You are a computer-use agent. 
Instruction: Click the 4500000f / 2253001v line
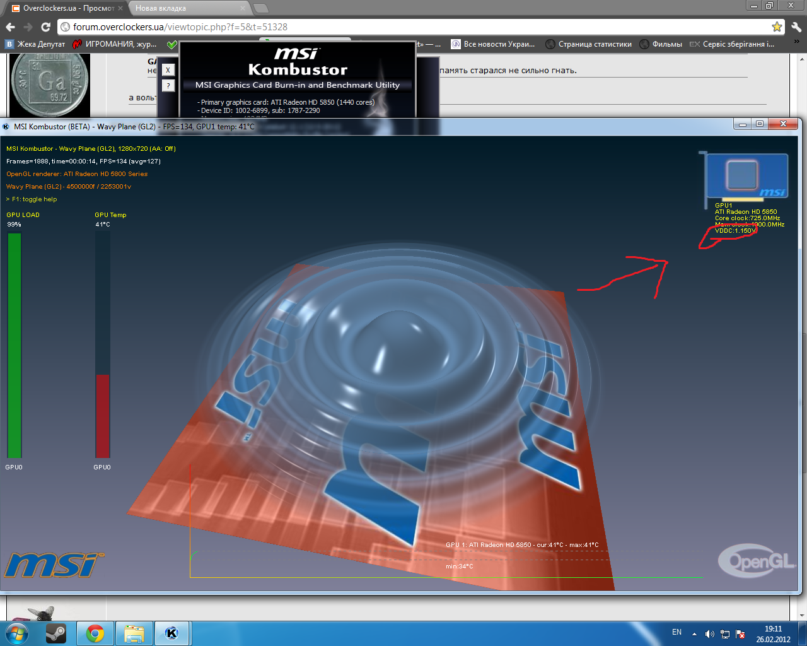coord(69,187)
